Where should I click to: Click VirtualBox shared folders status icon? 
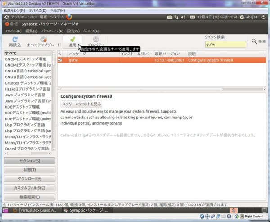[x=224, y=217]
